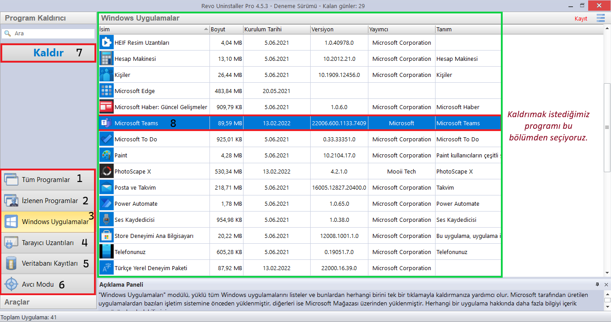This screenshot has height=322, width=611.
Task: Select the Microsoft Edge row name
Action: (x=135, y=91)
